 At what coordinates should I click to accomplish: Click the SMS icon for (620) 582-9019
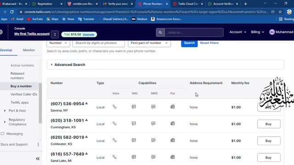pos(134,140)
